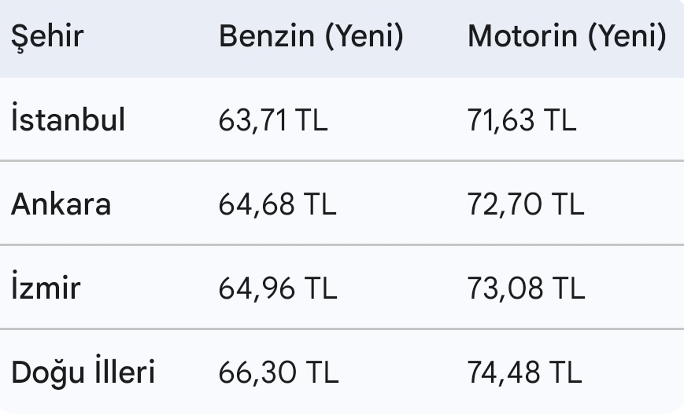684x415 pixels.
Task: Click Doğu İlleri benzin price 66,30 TL
Action: tap(279, 373)
